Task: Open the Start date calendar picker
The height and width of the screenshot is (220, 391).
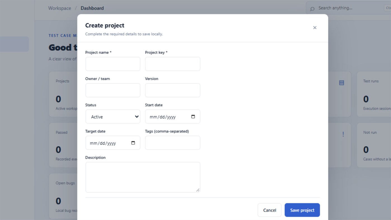Action: point(193,117)
